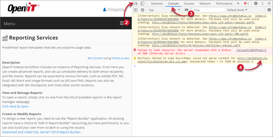Click the user profile icon
Image resolution: width=273 pixels, height=137 pixels.
pyautogui.click(x=104, y=10)
